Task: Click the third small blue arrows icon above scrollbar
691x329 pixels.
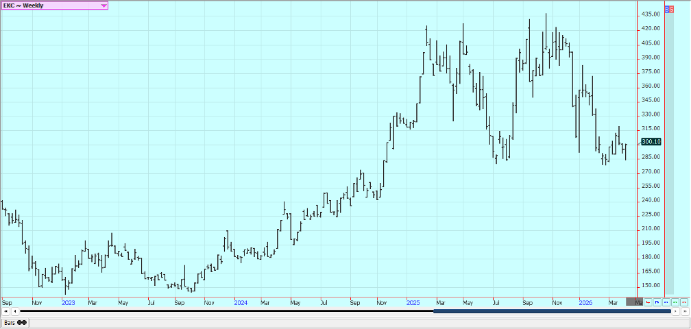Action: (666, 302)
